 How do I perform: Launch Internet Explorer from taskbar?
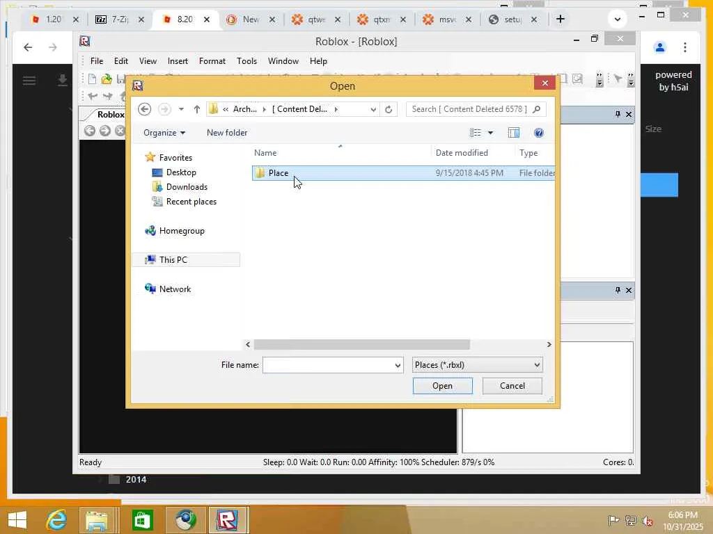56,520
